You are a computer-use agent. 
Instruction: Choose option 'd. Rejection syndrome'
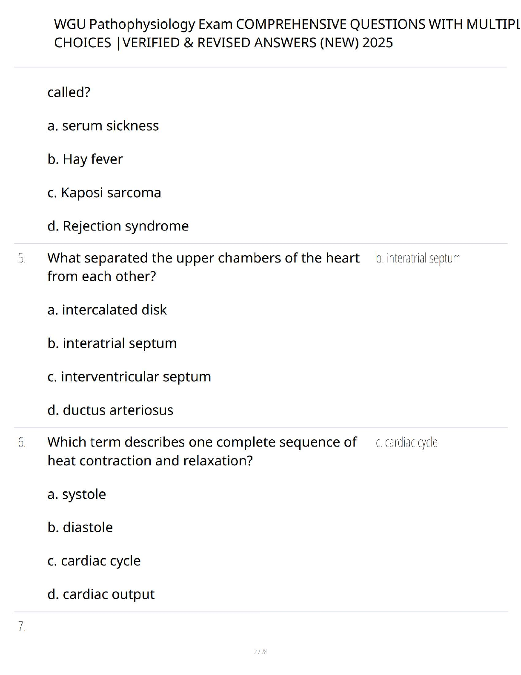[118, 226]
